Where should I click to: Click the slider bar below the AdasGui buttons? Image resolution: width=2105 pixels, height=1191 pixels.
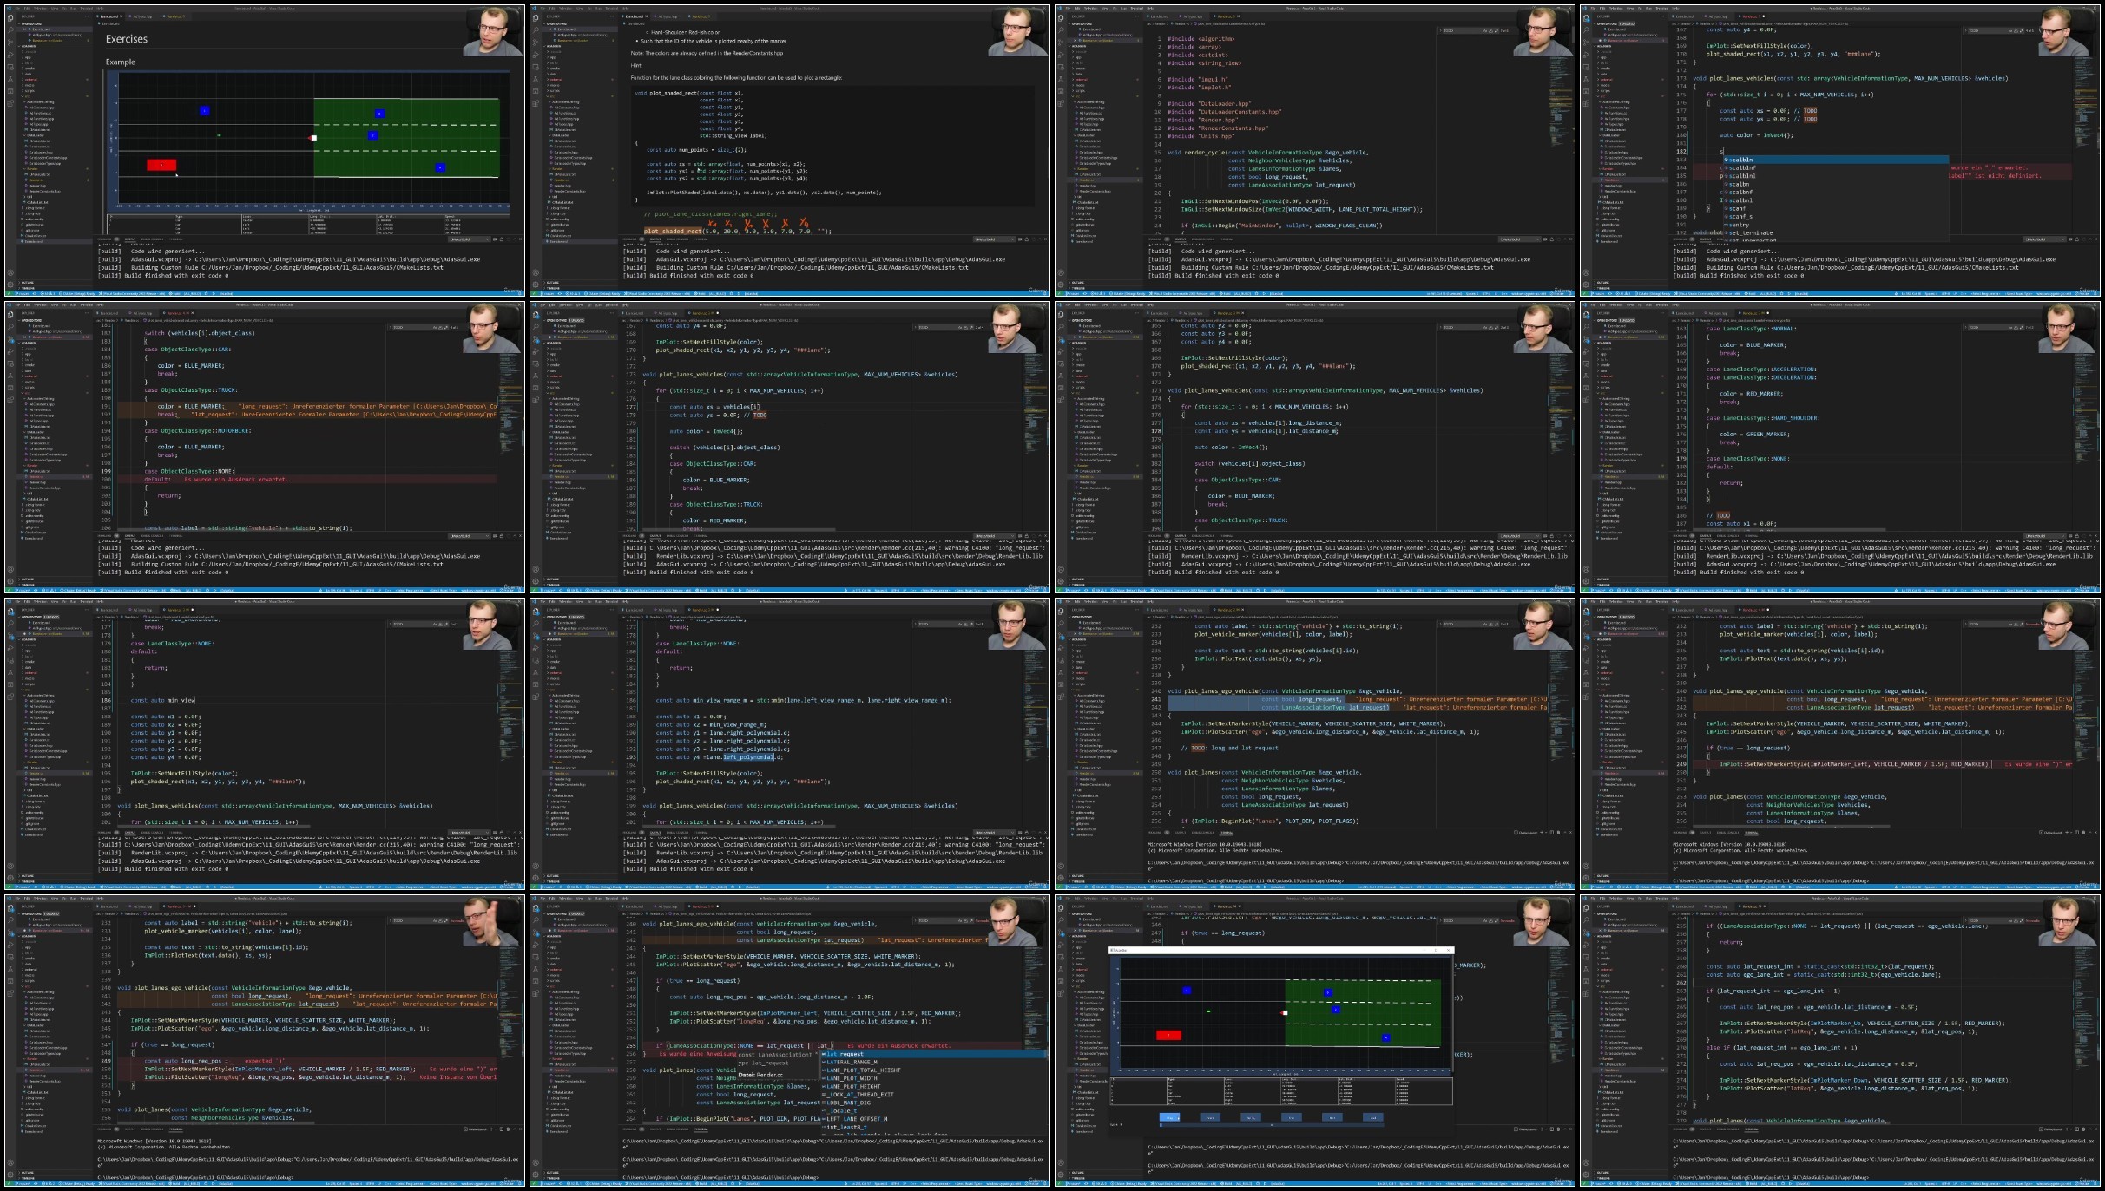1272,1125
